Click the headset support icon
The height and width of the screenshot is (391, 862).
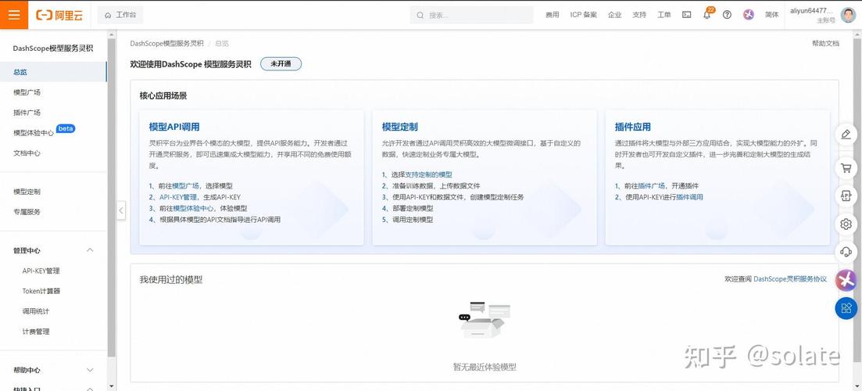tap(846, 252)
